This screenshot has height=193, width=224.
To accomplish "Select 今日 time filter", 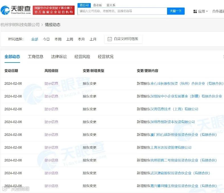I will pyautogui.click(x=46, y=39).
